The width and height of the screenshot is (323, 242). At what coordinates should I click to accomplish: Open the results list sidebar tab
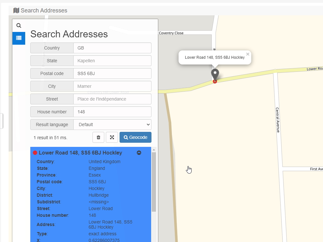(x=19, y=38)
